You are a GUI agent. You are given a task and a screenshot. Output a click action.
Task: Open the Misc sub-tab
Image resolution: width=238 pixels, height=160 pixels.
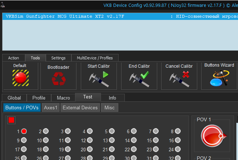[x=110, y=108]
